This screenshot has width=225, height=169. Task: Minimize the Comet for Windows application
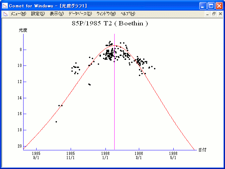click(x=203, y=6)
